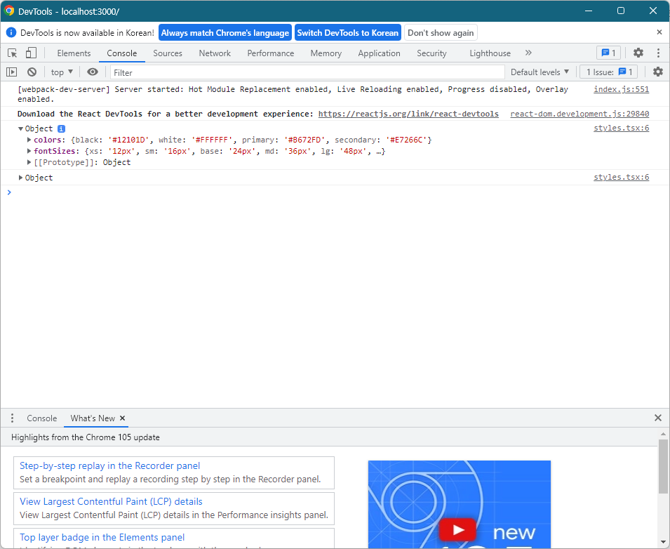Click the info icon in the language infobar
670x549 pixels.
11,32
